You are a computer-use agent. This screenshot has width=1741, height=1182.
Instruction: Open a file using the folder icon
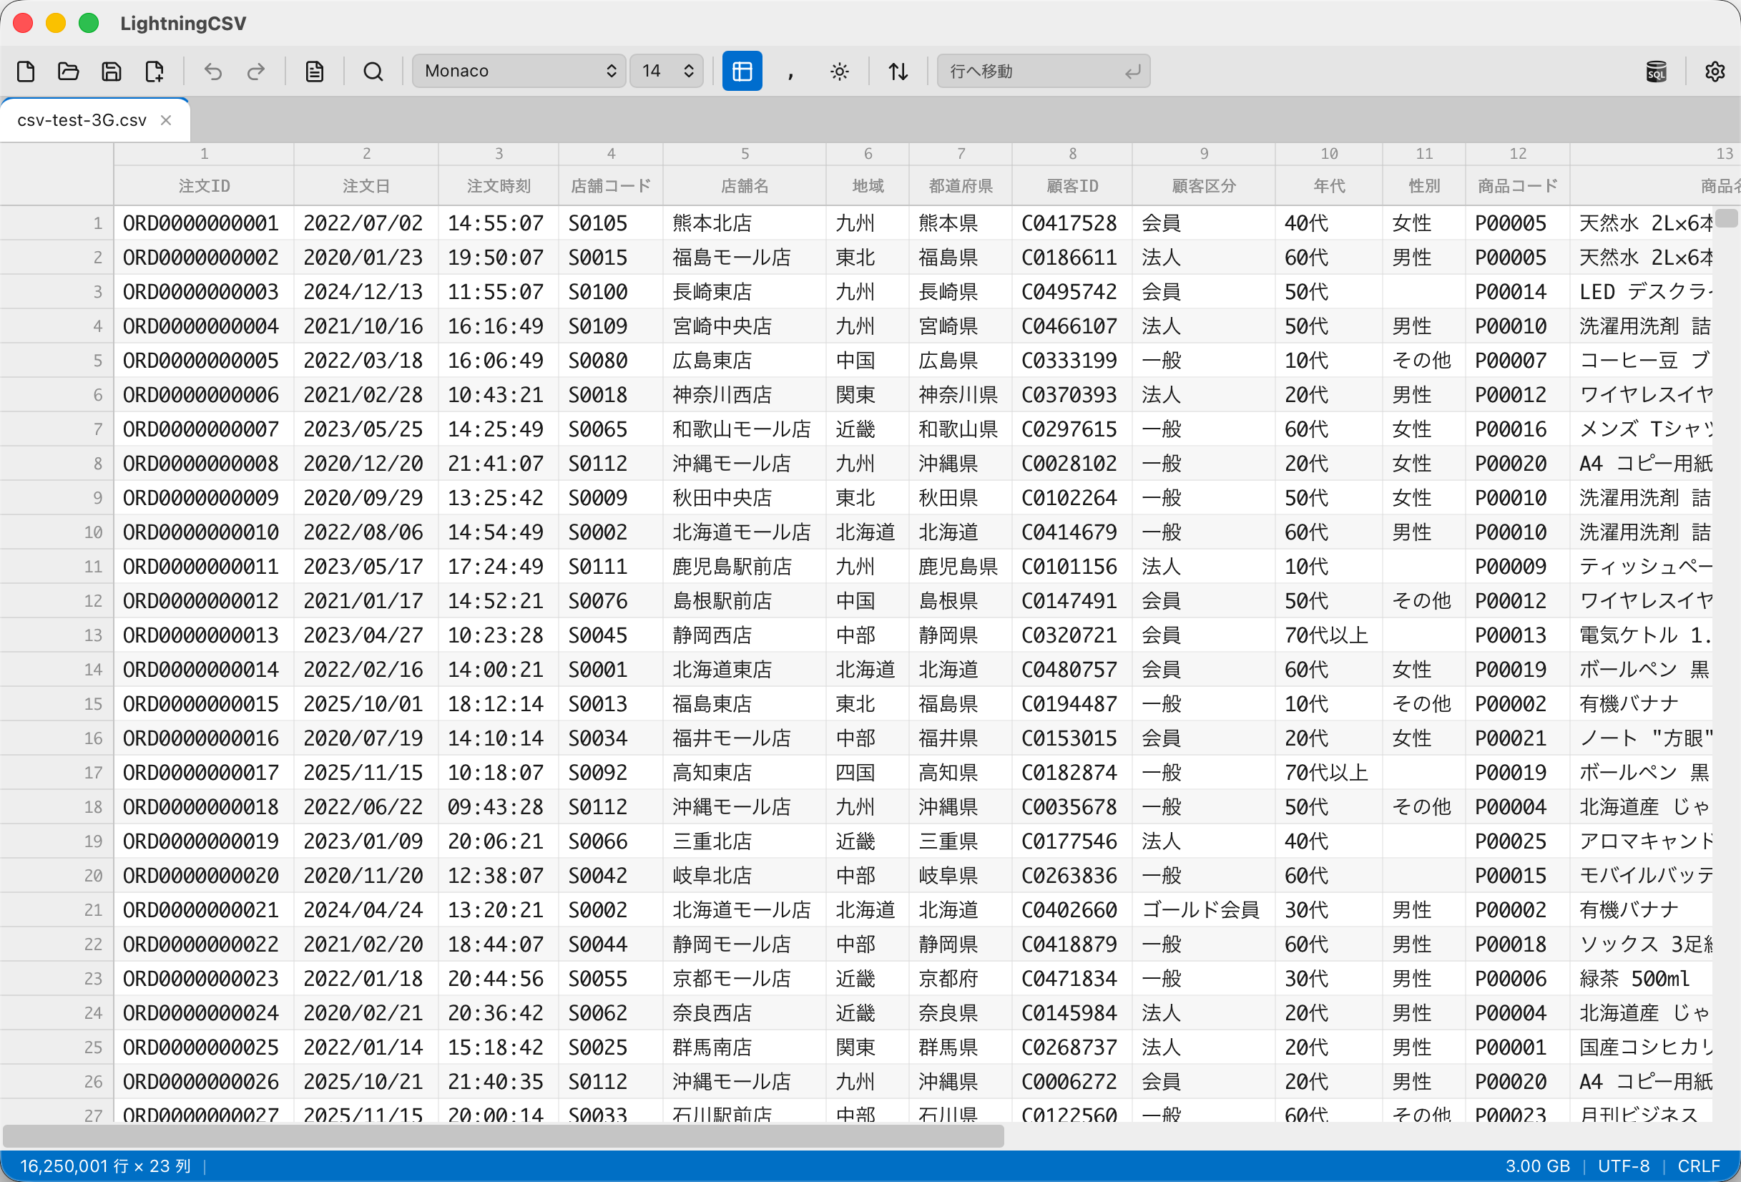(x=68, y=72)
